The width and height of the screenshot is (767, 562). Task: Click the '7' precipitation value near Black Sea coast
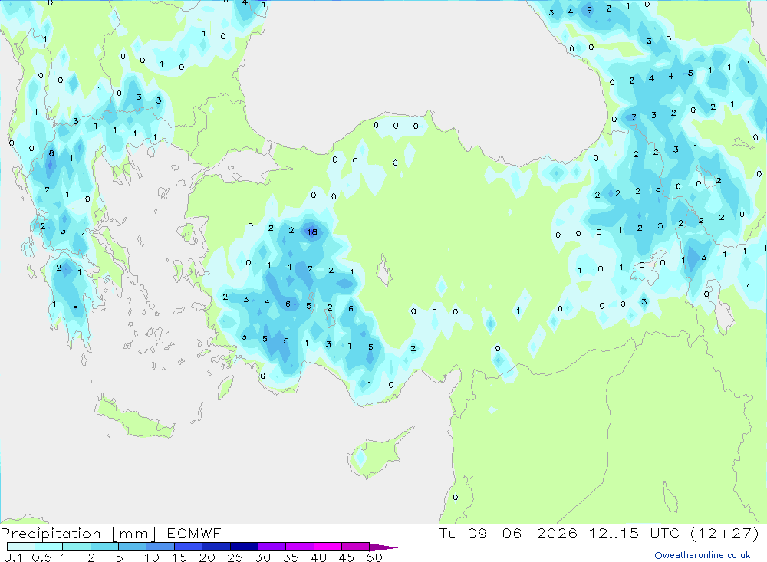pyautogui.click(x=634, y=117)
